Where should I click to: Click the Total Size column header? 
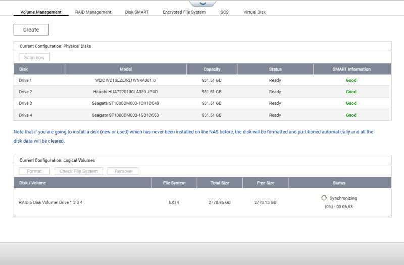click(220, 183)
